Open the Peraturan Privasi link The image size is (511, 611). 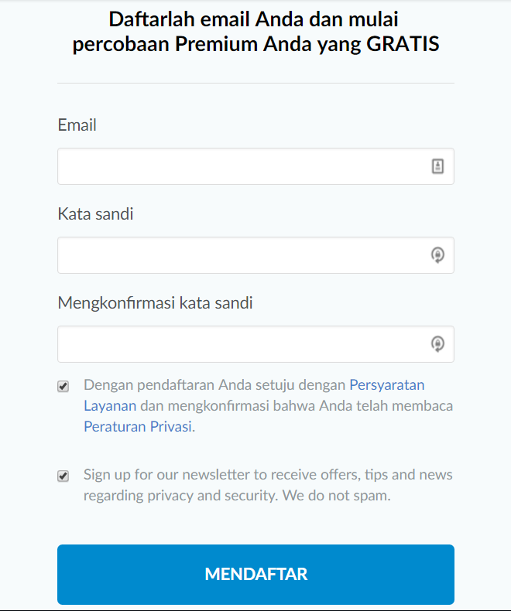click(138, 426)
